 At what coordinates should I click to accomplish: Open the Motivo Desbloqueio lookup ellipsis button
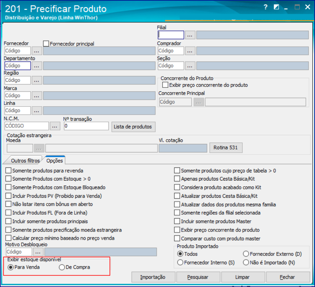(38, 252)
